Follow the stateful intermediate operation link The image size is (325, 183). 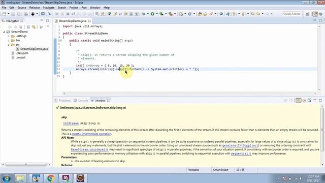91,134
